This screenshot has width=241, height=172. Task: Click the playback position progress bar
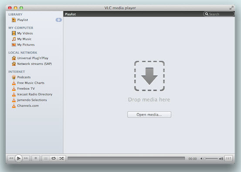[126, 159]
